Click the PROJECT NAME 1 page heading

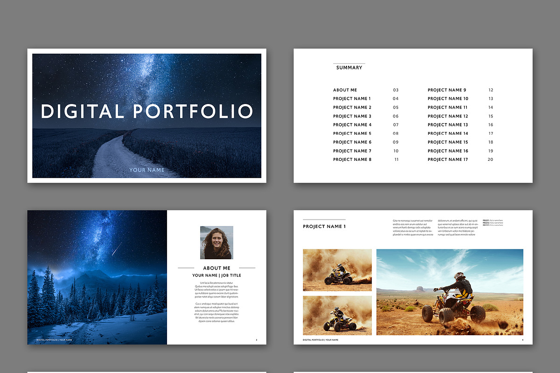click(324, 226)
